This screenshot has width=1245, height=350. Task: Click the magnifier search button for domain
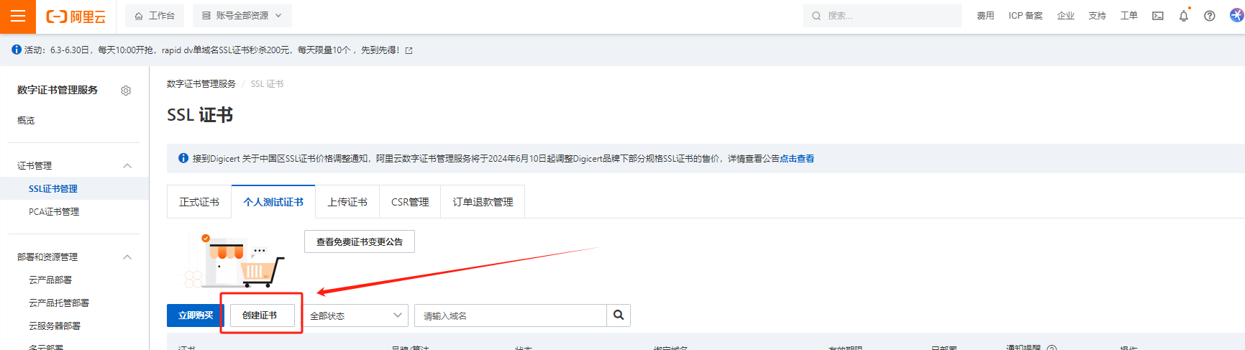[x=619, y=316]
